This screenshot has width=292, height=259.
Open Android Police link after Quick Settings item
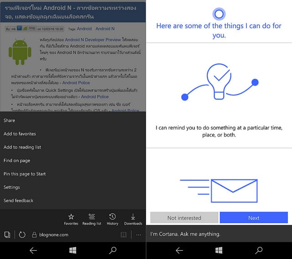(x=95, y=96)
